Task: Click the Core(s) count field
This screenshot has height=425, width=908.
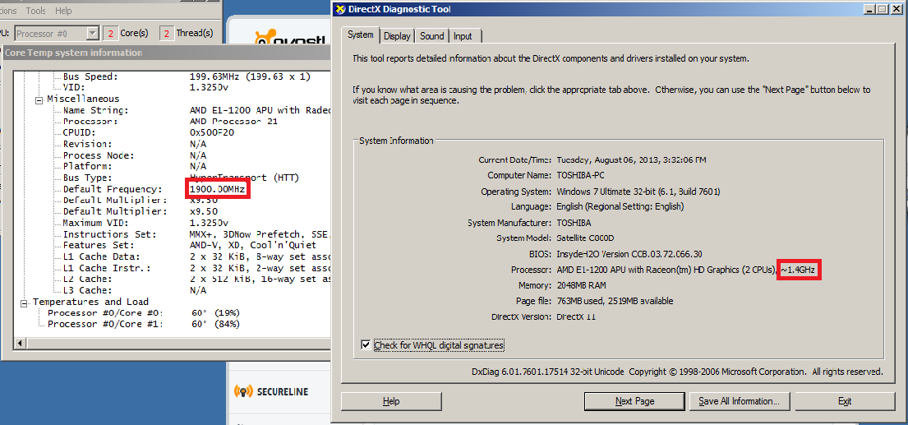Action: click(110, 34)
